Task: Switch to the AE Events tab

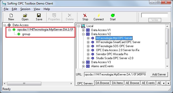Action: pyautogui.click(x=148, y=83)
